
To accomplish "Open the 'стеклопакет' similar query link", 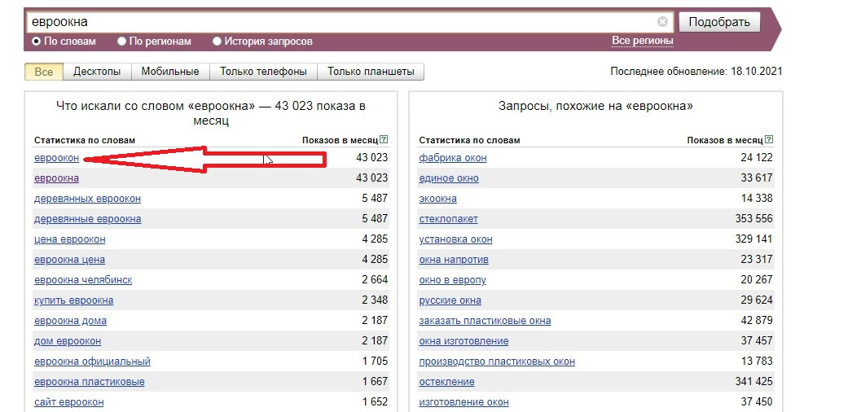I will [x=448, y=219].
